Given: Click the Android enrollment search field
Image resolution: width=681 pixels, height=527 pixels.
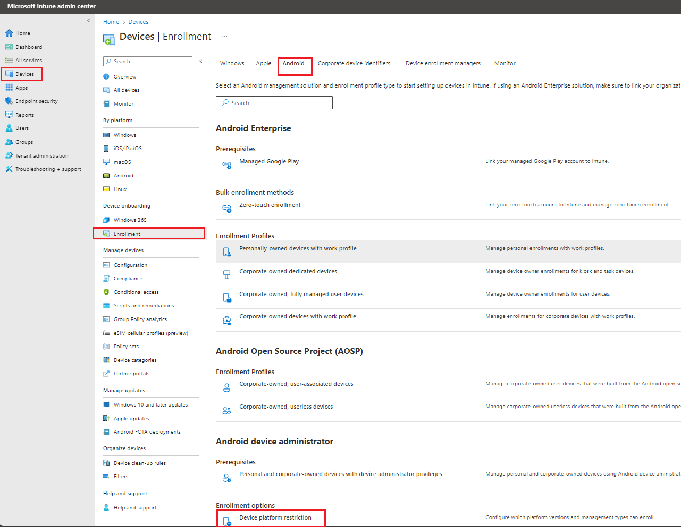Looking at the screenshot, I should point(274,102).
